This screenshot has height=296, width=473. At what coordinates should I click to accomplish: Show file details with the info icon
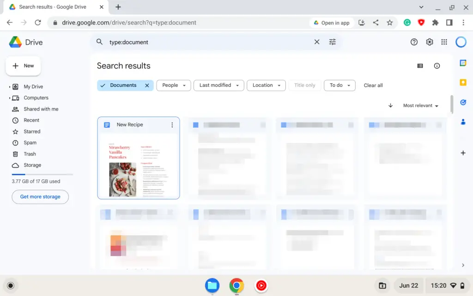click(437, 66)
